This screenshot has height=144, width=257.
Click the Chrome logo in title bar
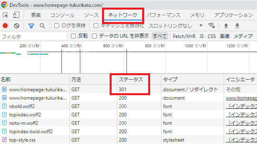coord(4,5)
